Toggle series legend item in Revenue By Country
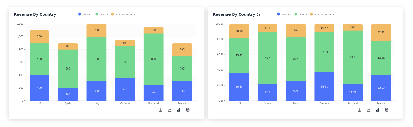This screenshot has width=413, height=127. click(102, 14)
